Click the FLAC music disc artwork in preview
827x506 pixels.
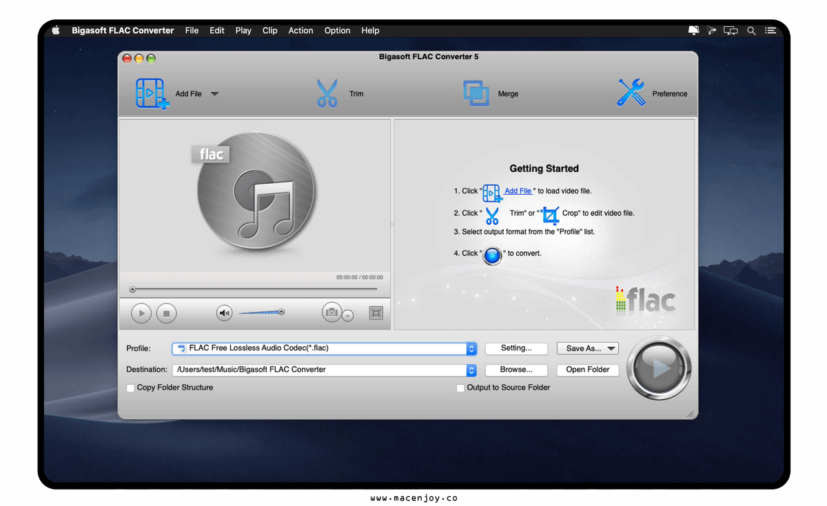click(x=254, y=191)
